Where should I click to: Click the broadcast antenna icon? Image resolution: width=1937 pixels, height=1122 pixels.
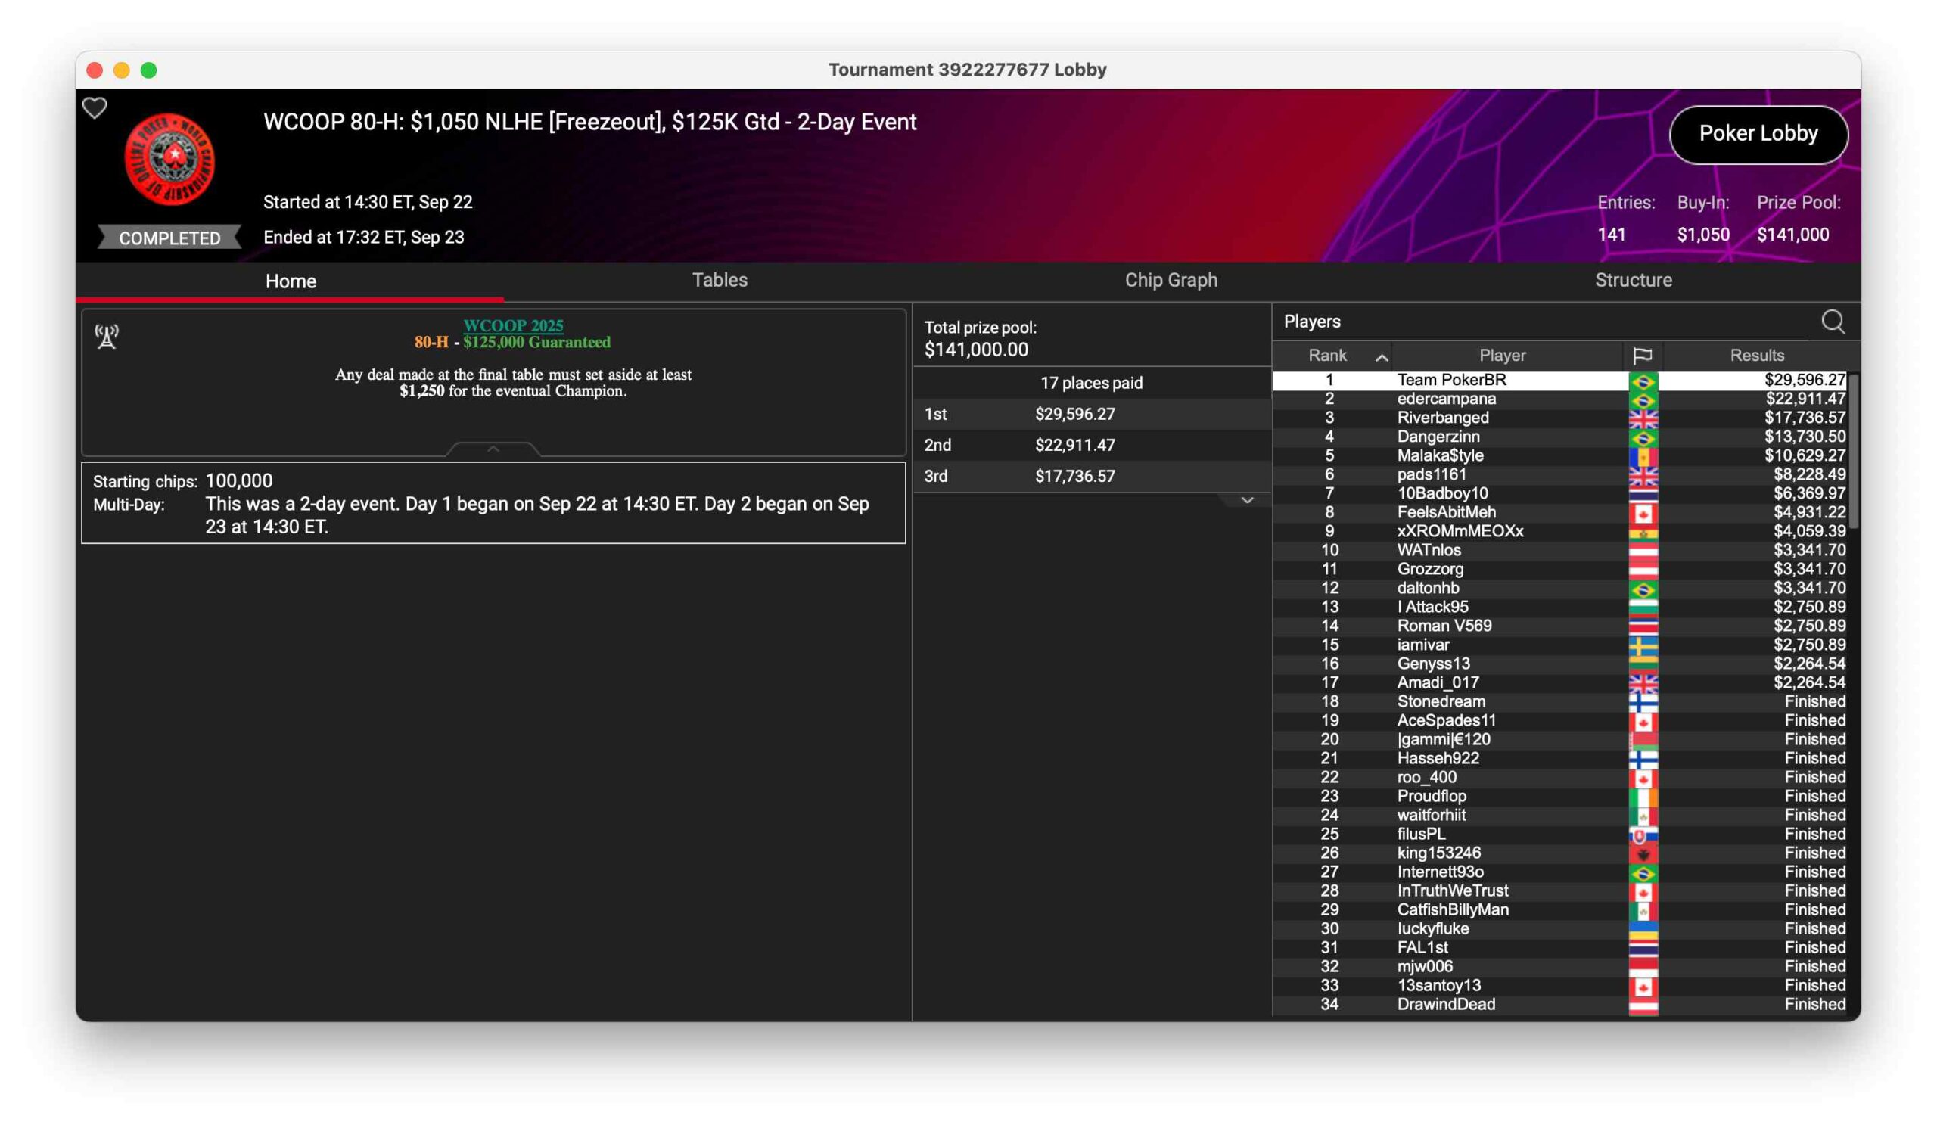click(x=107, y=336)
